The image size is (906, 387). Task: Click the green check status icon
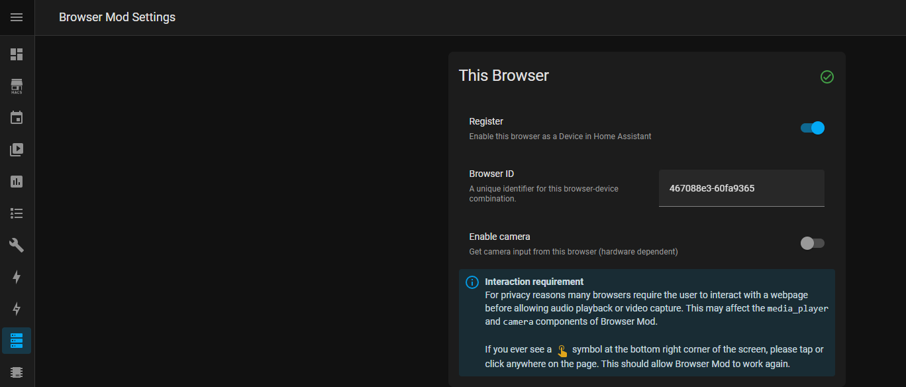(827, 77)
